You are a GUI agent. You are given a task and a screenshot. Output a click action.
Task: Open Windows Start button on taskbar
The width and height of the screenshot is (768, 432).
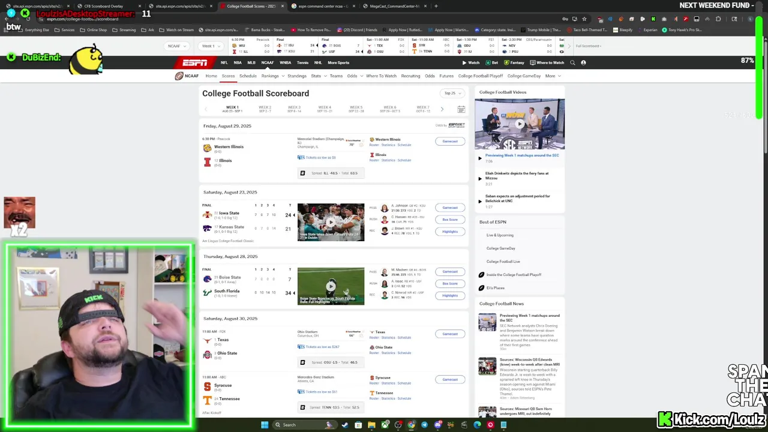click(x=264, y=425)
